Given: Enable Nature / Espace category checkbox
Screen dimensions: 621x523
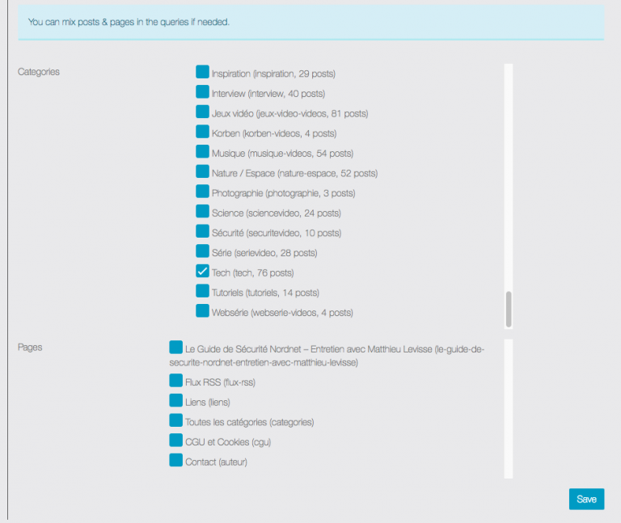Looking at the screenshot, I should click(x=202, y=171).
